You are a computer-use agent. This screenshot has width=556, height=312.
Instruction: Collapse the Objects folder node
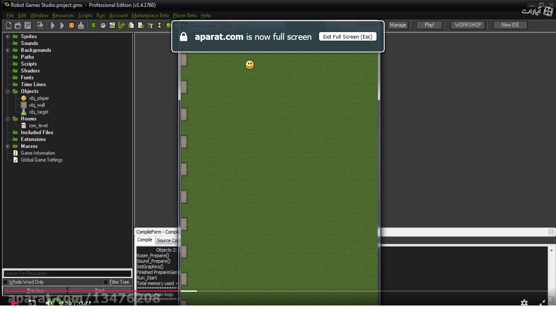click(x=8, y=91)
